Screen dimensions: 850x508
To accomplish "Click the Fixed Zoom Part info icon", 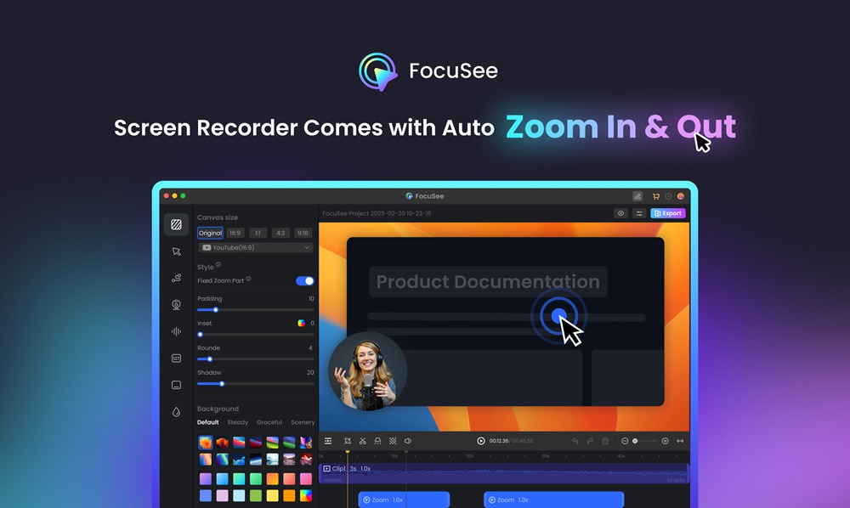I will [248, 279].
